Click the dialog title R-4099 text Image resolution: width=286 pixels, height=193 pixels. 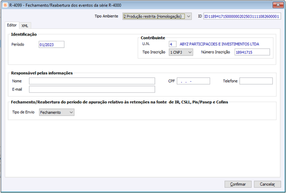point(65,5)
